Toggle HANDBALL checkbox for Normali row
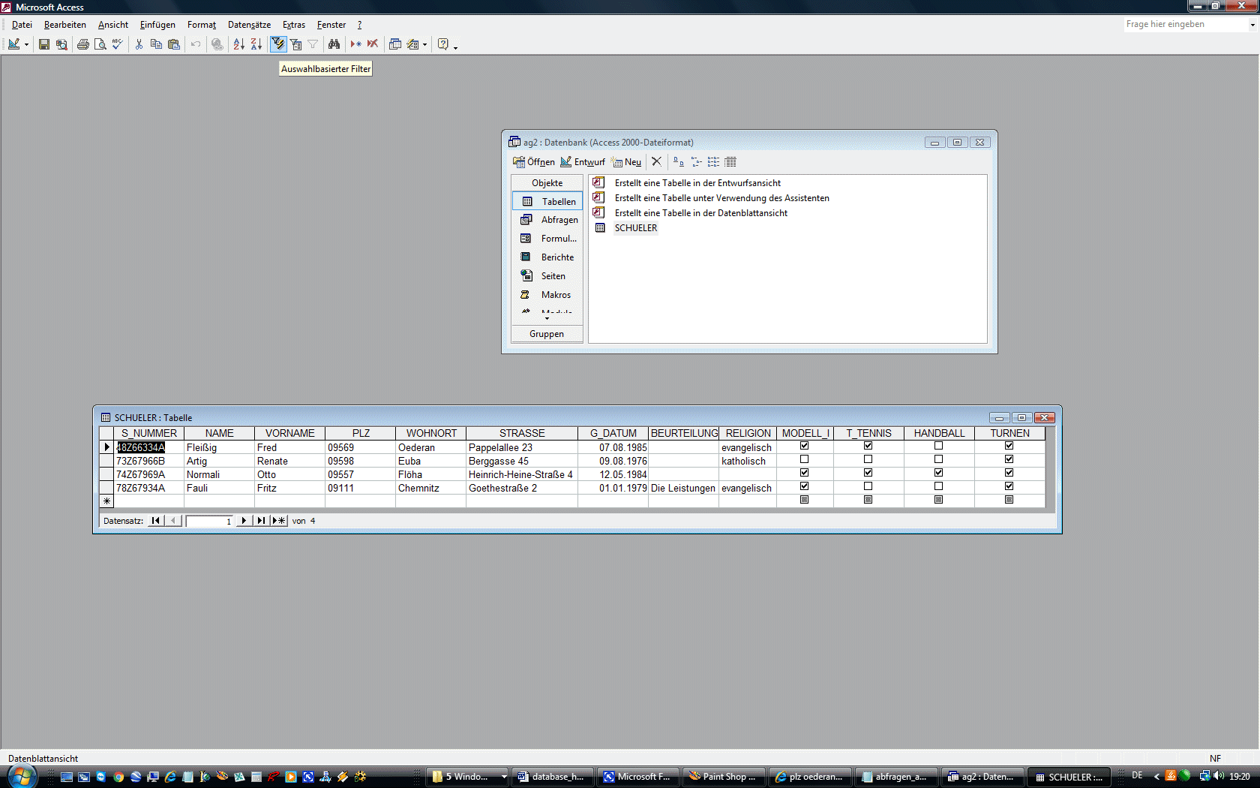This screenshot has height=788, width=1260. click(938, 473)
